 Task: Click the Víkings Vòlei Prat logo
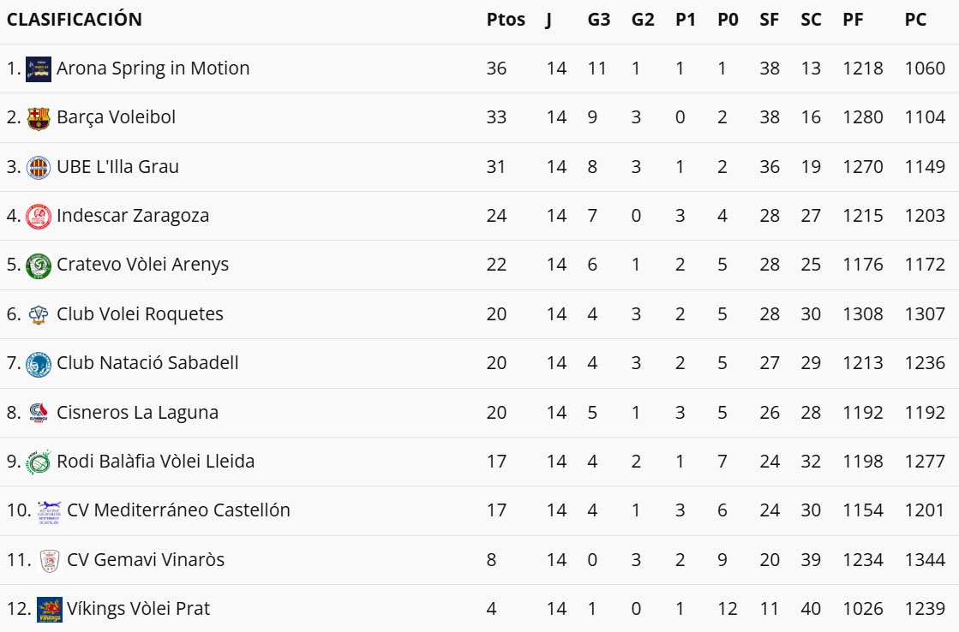point(50,609)
